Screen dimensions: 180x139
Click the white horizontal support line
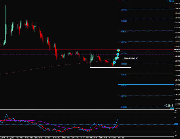tap(111, 68)
